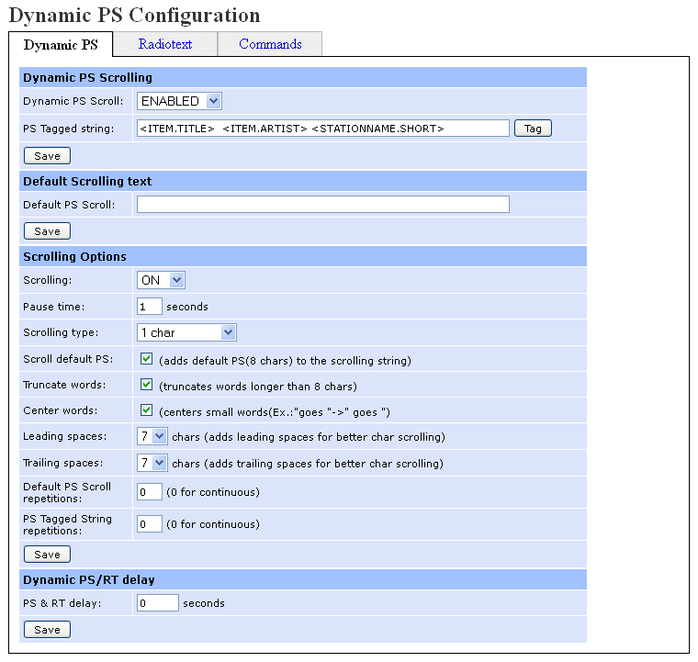Click the 'Dynamic PS Configuration' page title

134,15
